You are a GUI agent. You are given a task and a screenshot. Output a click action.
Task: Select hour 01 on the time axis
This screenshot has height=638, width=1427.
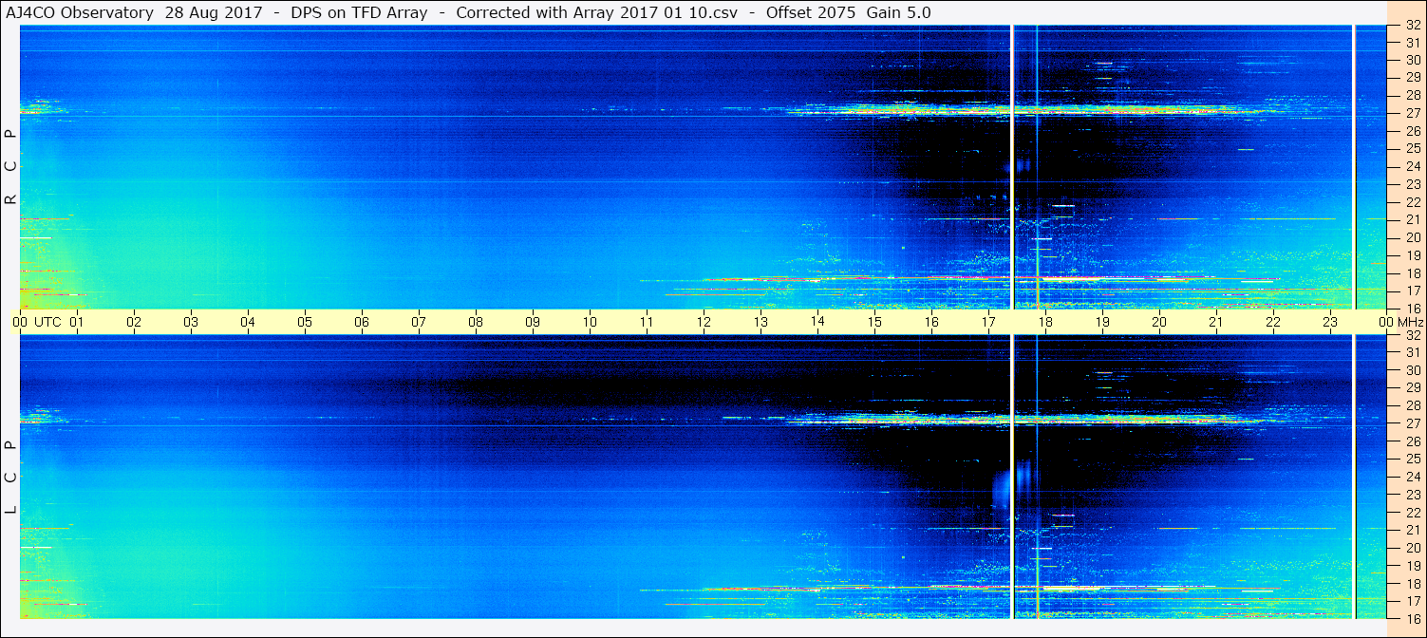tap(77, 322)
